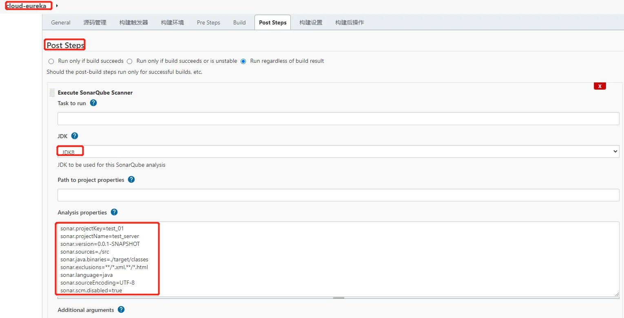Click the sonar.scm.disabled=true line
The width and height of the screenshot is (624, 318).
click(91, 290)
